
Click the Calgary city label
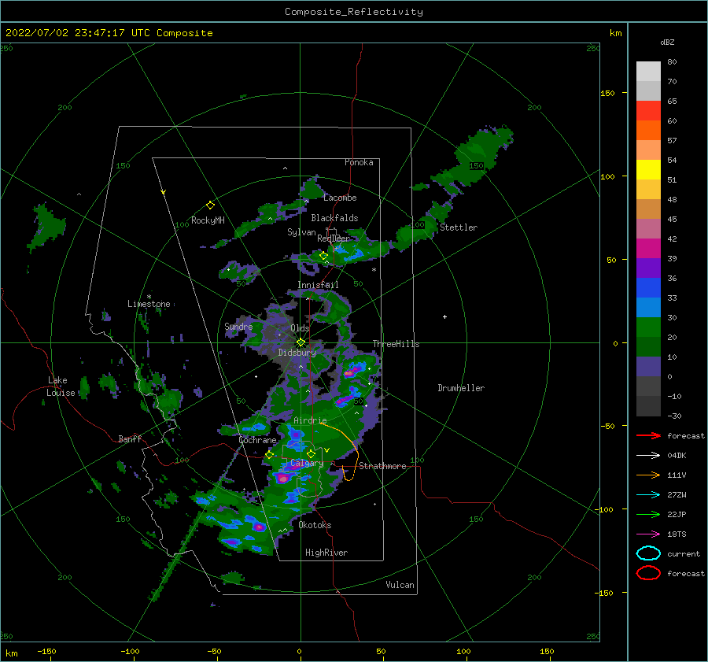(x=307, y=463)
